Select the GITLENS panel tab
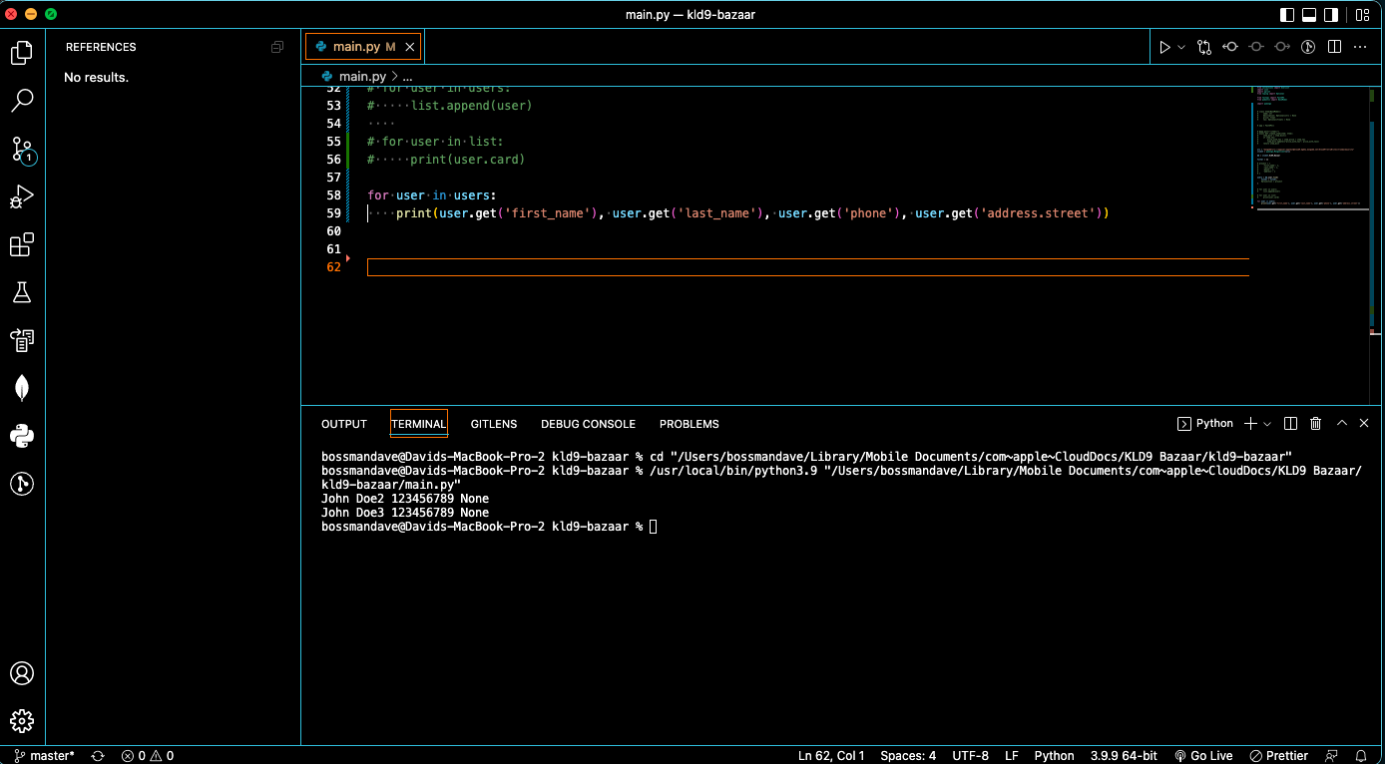Screen dimensions: 1385x764 coord(494,423)
